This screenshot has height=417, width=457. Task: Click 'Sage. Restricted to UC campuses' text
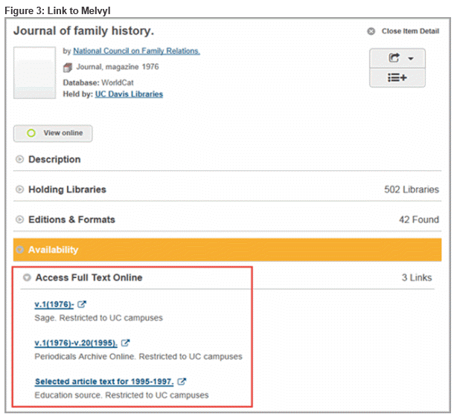coord(98,318)
